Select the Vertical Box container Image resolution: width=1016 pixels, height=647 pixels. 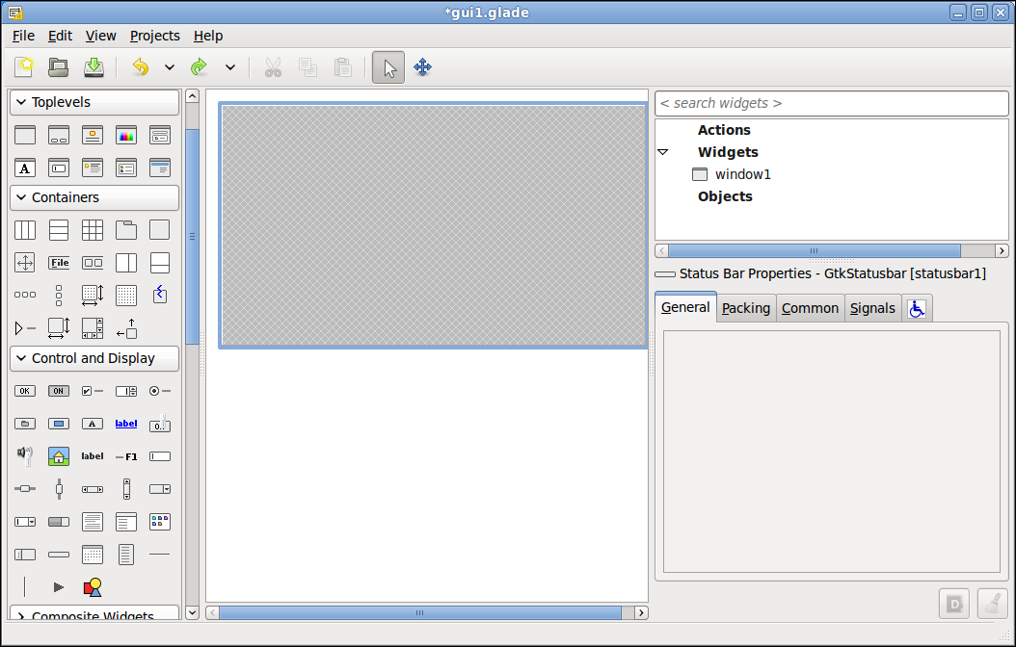(58, 230)
